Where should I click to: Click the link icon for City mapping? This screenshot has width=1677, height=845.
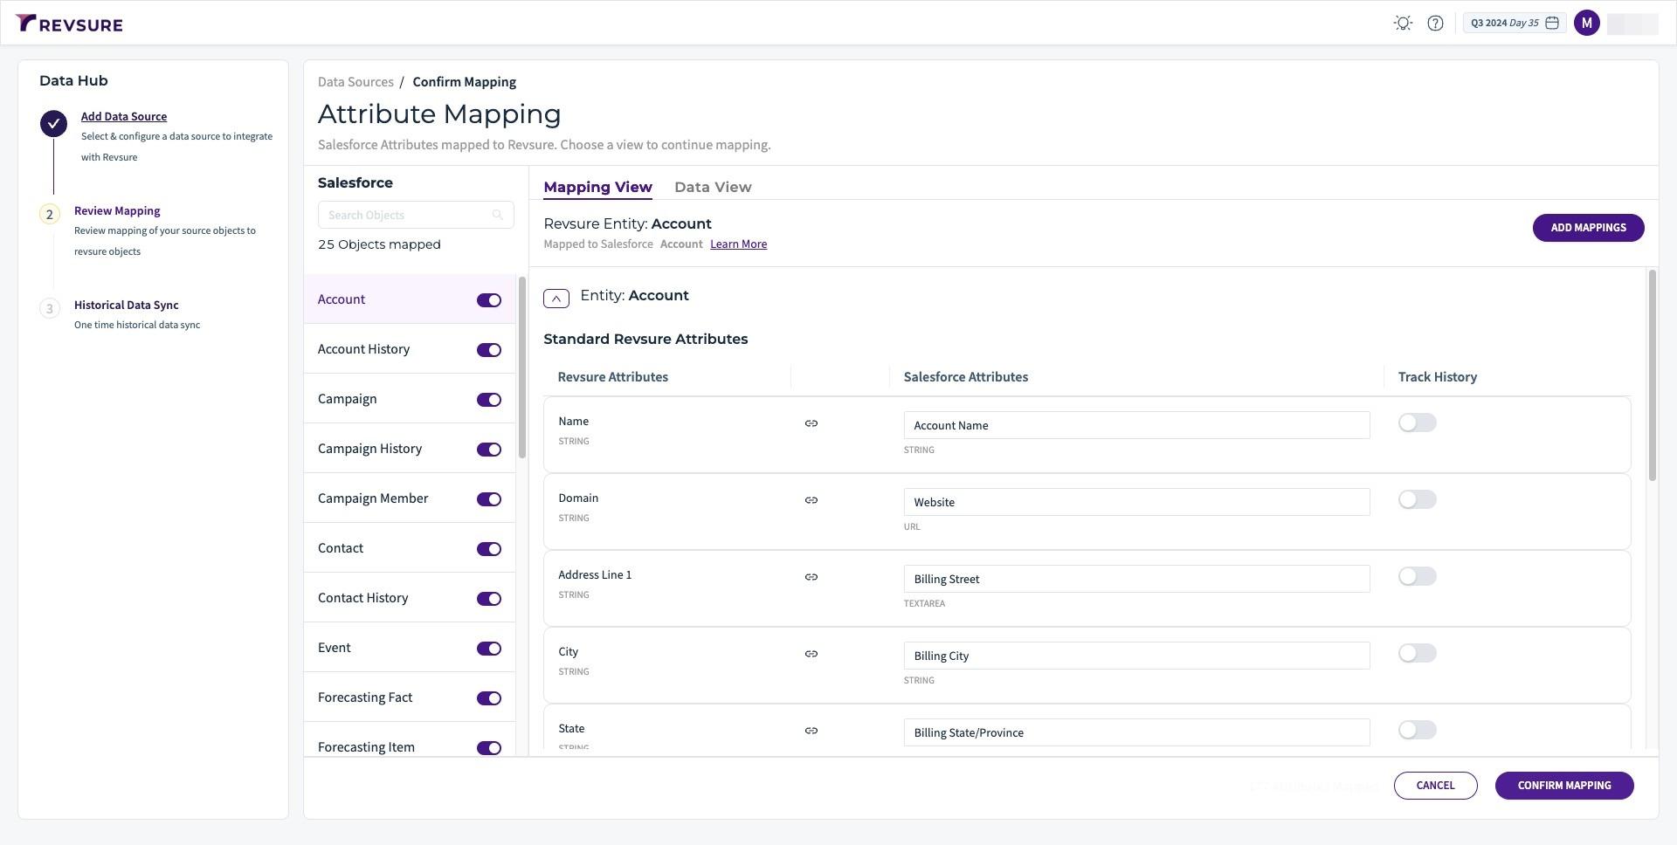[811, 654]
